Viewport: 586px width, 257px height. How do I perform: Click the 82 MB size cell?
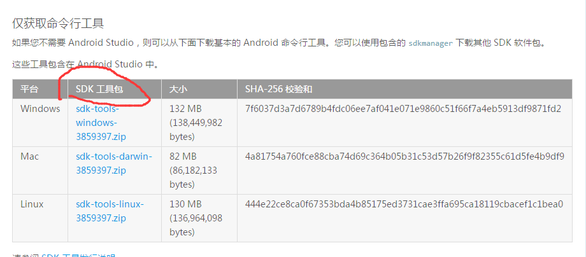click(x=193, y=170)
